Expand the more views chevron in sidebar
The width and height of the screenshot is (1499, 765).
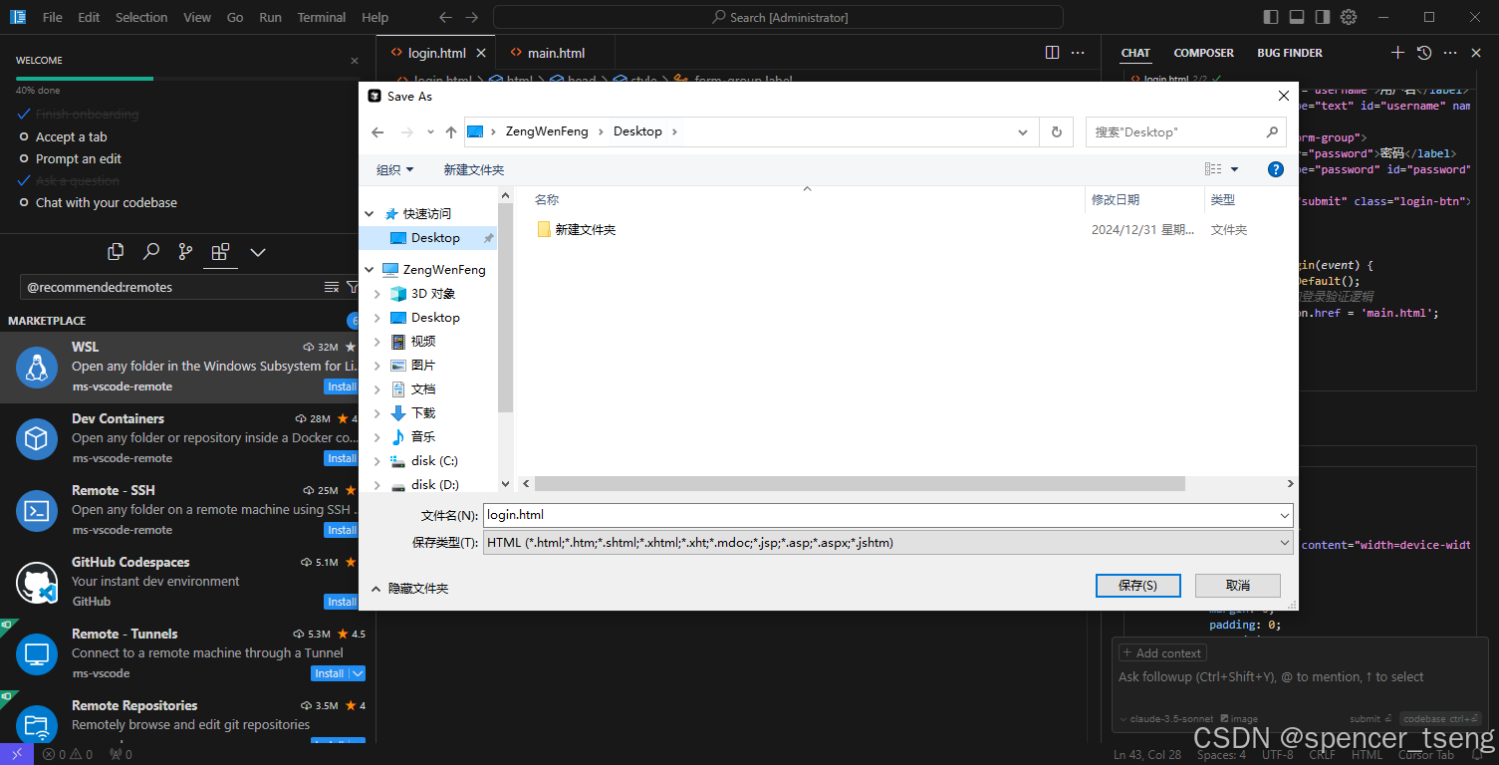tap(258, 252)
